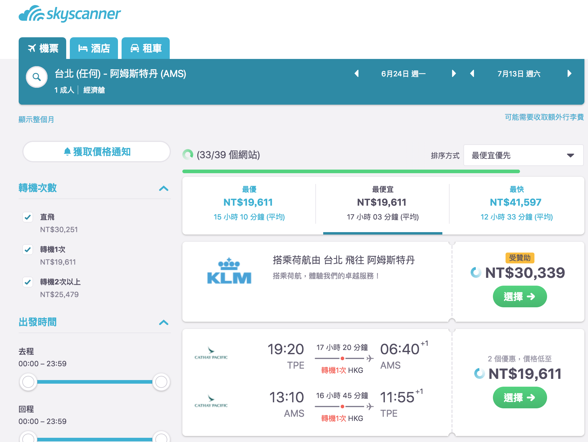This screenshot has width=588, height=442.
Task: Click the (33/39 個網站) status text
Action: coord(228,155)
